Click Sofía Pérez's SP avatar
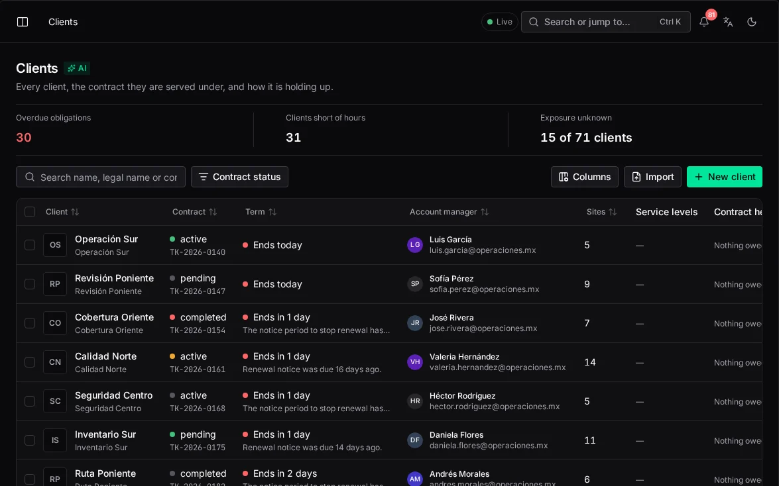The image size is (779, 486). tap(415, 284)
